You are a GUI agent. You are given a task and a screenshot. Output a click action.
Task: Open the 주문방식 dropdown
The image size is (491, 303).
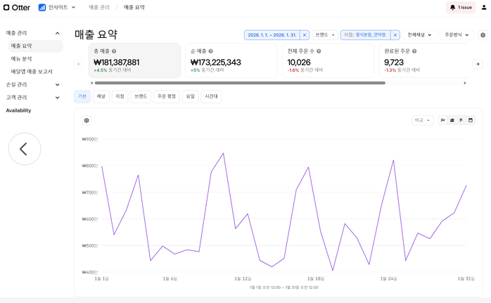pyautogui.click(x=457, y=35)
